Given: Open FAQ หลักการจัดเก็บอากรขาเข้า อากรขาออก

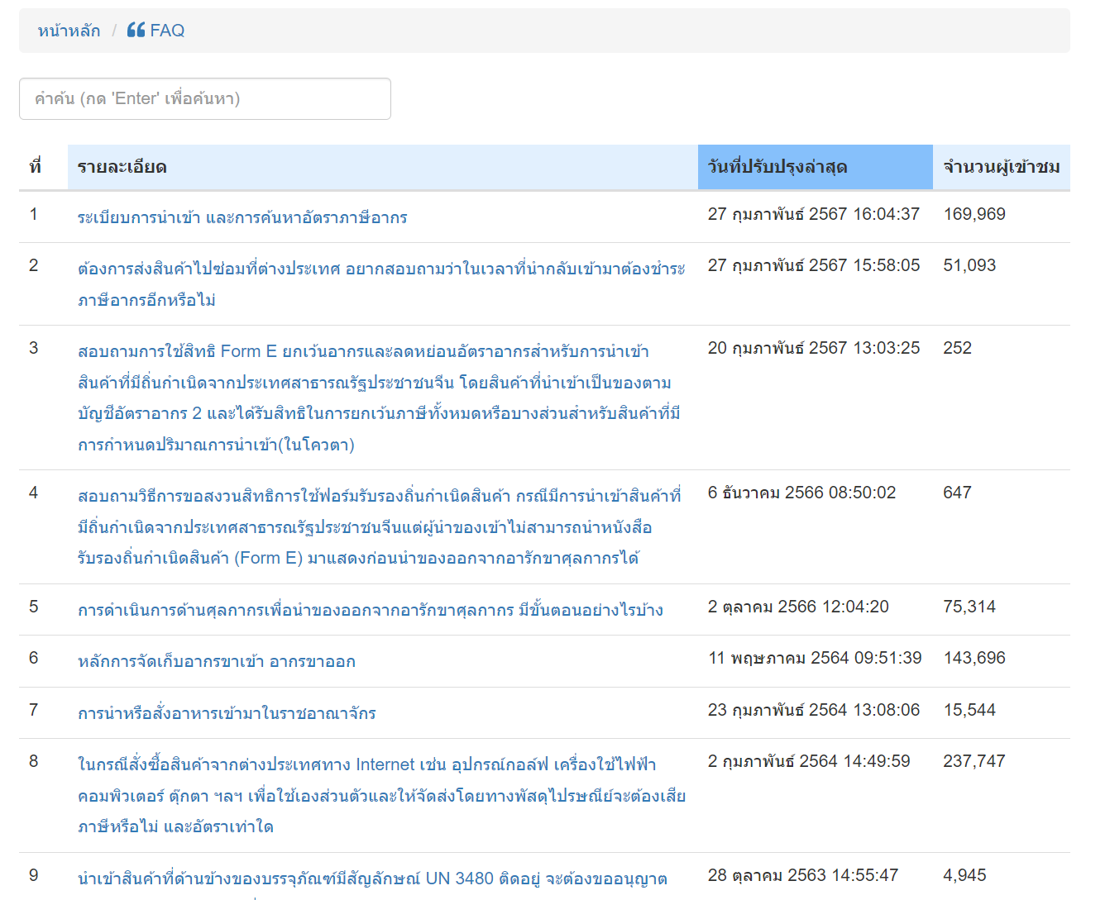Looking at the screenshot, I should 217,661.
